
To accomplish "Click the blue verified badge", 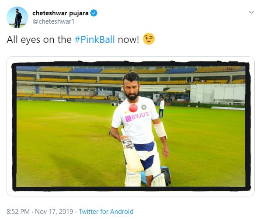I will click(x=94, y=13).
